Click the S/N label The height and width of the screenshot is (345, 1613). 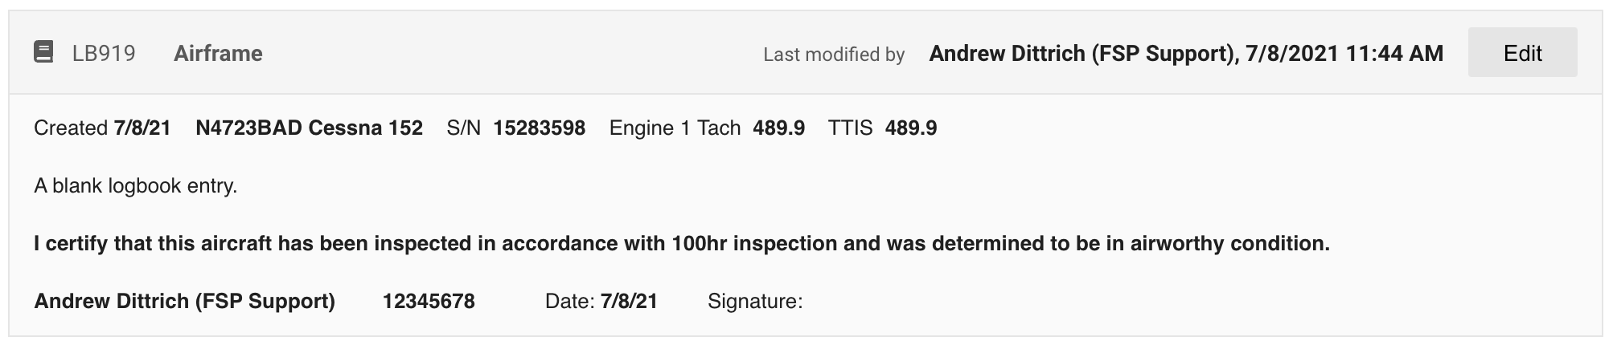click(x=463, y=128)
